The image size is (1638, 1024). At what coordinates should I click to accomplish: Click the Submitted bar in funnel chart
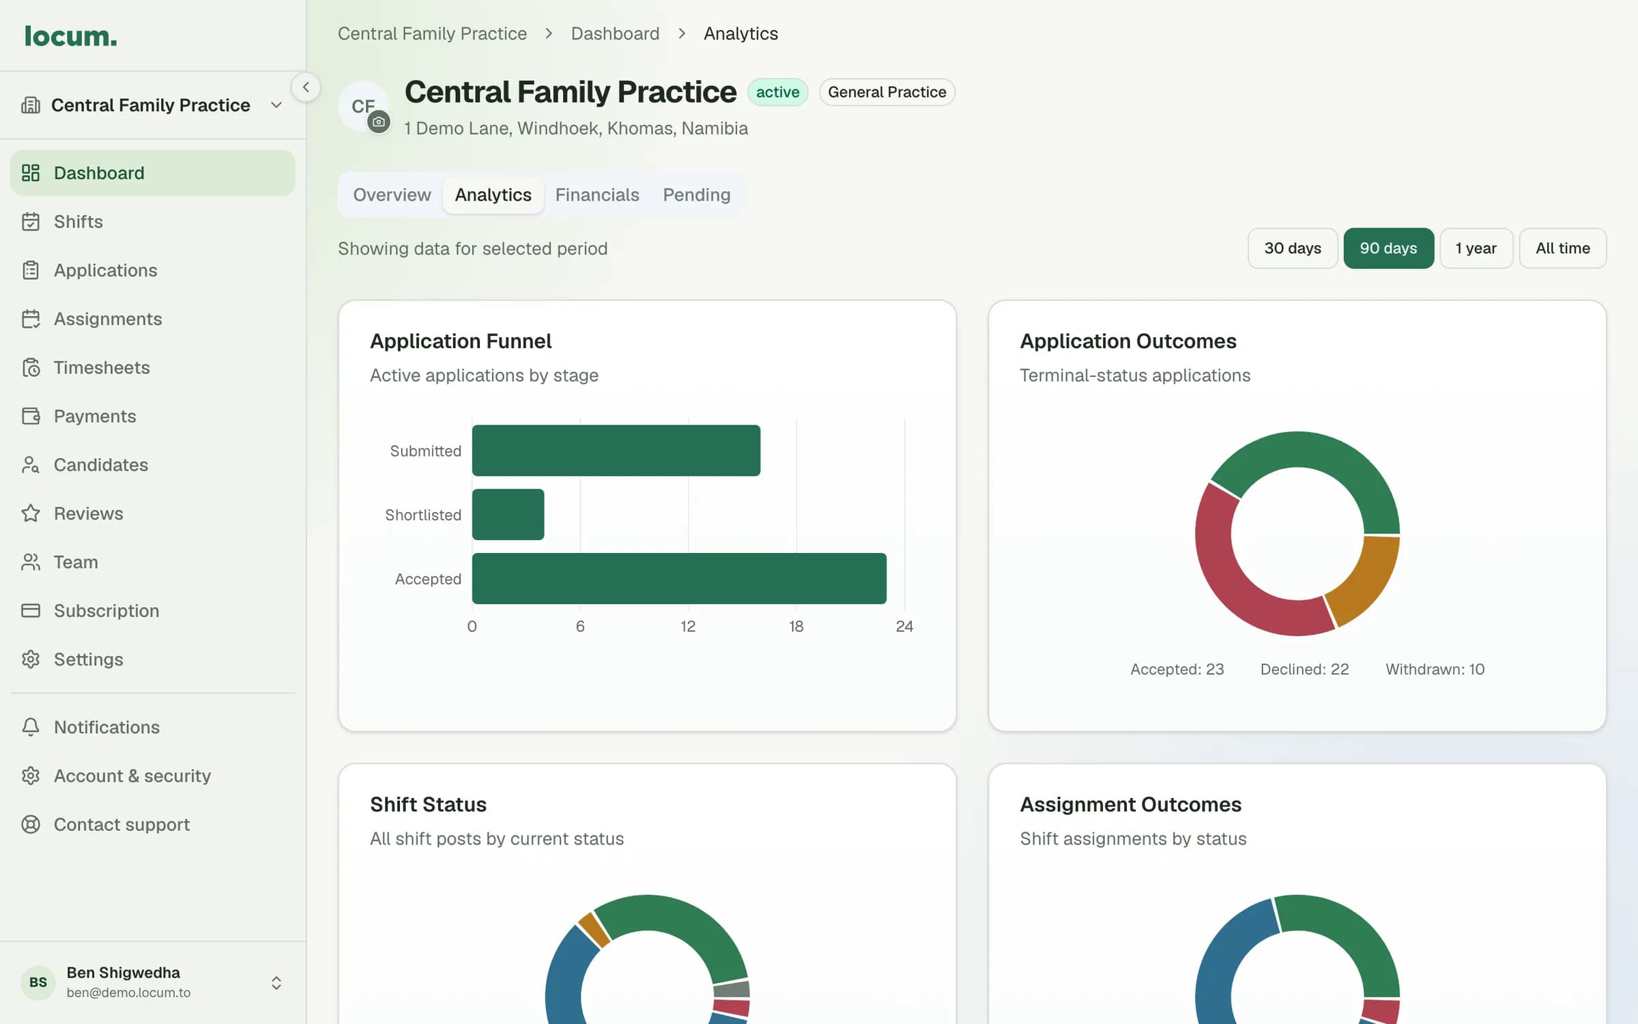tap(616, 451)
